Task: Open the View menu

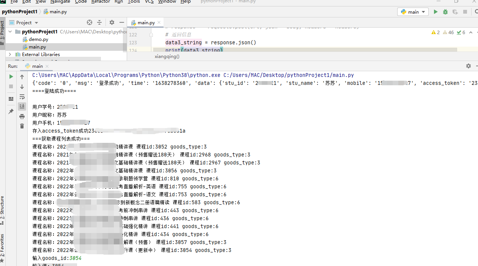Action: 41,2
